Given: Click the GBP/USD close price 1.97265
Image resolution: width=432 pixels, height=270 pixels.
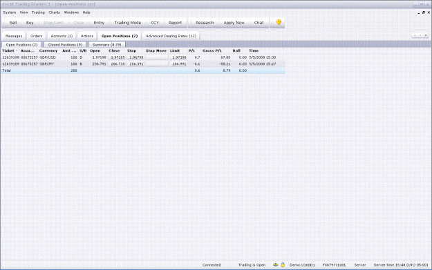Looking at the screenshot, I should click(118, 57).
